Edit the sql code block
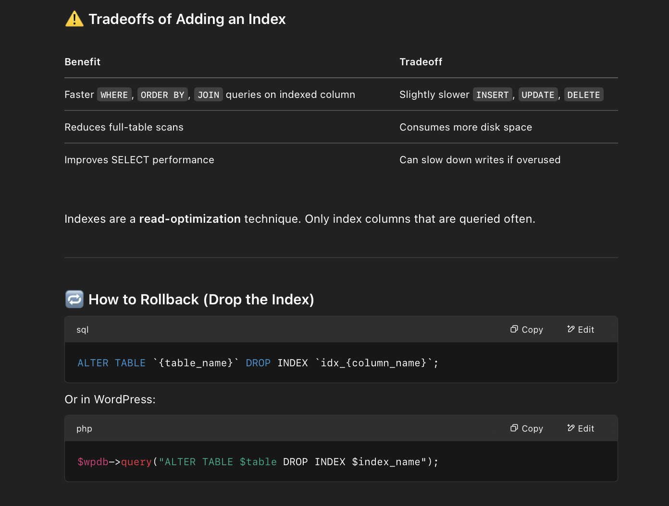Screen dimensions: 669x506 tap(581, 329)
